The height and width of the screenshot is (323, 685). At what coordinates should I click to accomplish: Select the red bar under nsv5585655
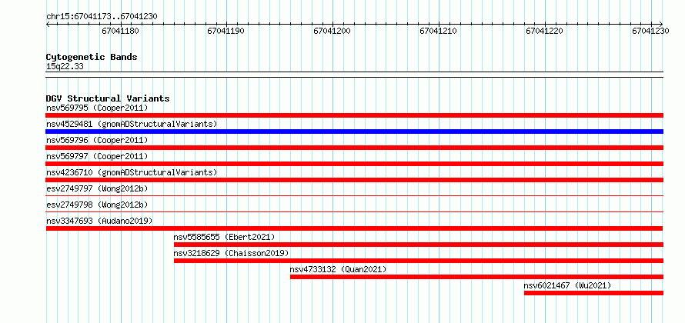419,245
